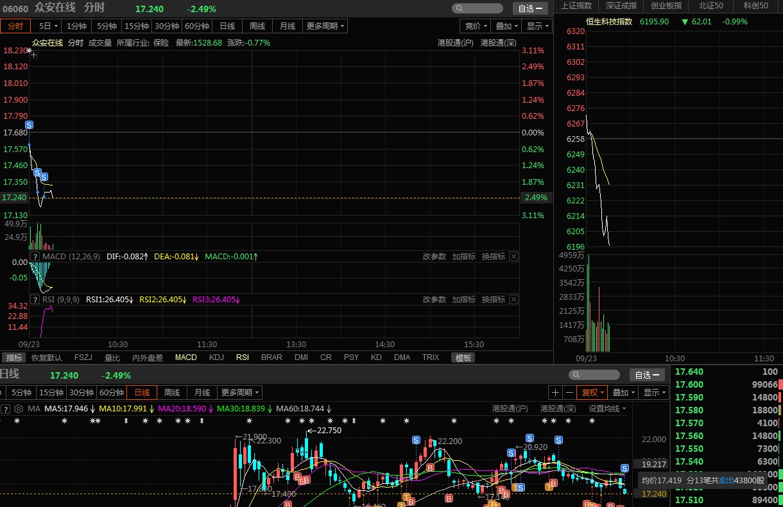
Task: Click the green down-triangle beside the Hang Seng Tech index value
Action: click(x=685, y=22)
